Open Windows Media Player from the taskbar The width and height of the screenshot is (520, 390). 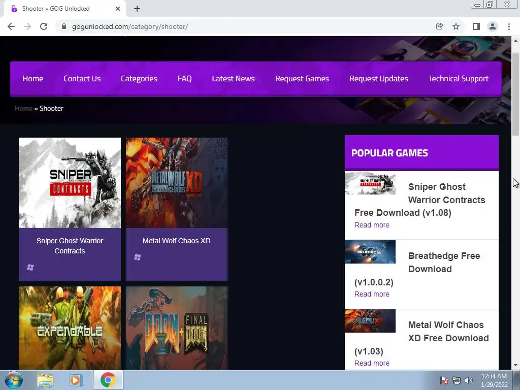point(76,380)
